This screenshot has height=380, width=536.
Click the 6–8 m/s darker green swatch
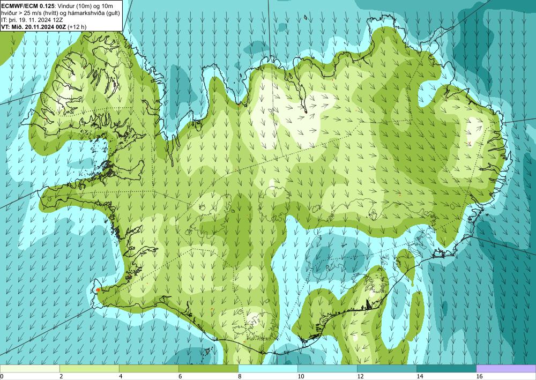[208, 369]
